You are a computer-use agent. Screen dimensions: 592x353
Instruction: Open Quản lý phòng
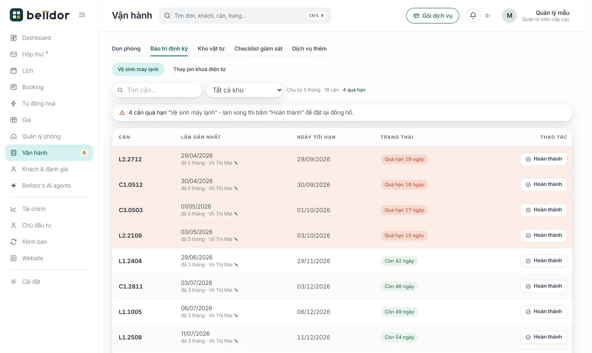(49, 136)
